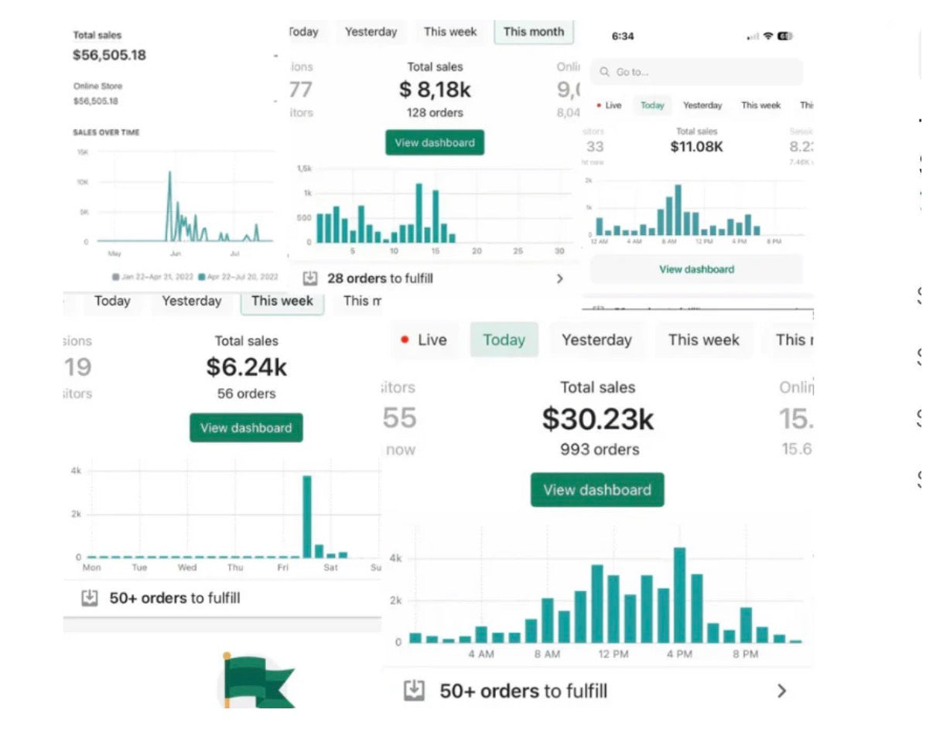The height and width of the screenshot is (754, 933).
Task: Tap View dashboard in the $11.08K phone panel
Action: coord(697,269)
